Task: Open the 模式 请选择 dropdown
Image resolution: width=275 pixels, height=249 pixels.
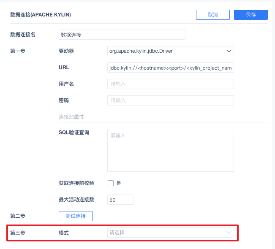Action: pos(171,233)
